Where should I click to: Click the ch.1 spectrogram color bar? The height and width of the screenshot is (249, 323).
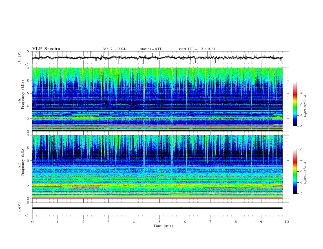tap(295, 104)
